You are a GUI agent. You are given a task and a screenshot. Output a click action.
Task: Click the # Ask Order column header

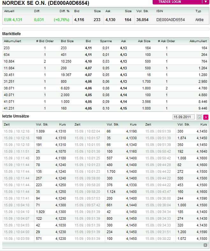pyautogui.click(x=166, y=41)
